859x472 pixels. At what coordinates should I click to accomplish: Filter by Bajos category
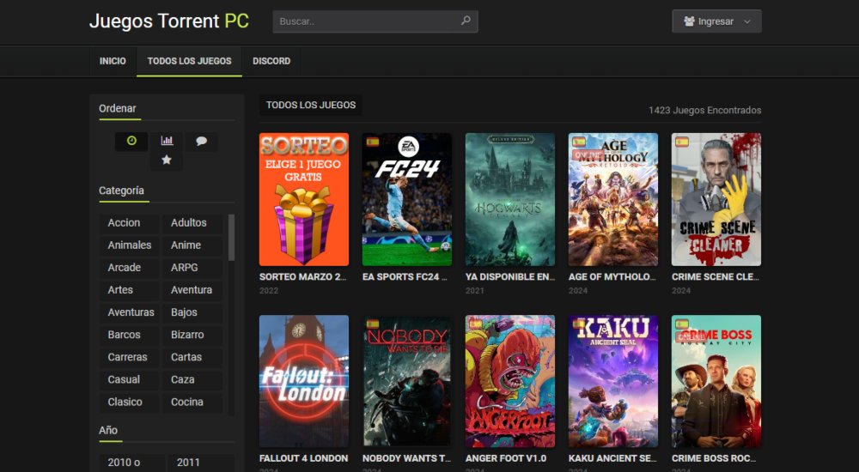(192, 312)
